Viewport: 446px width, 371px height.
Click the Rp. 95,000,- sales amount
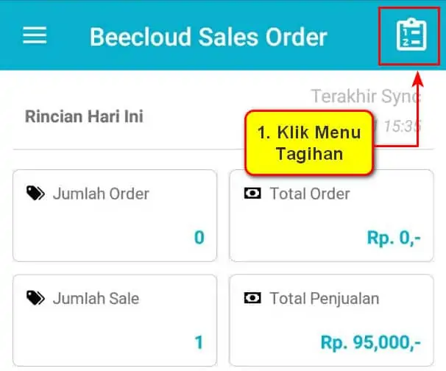coord(371,342)
